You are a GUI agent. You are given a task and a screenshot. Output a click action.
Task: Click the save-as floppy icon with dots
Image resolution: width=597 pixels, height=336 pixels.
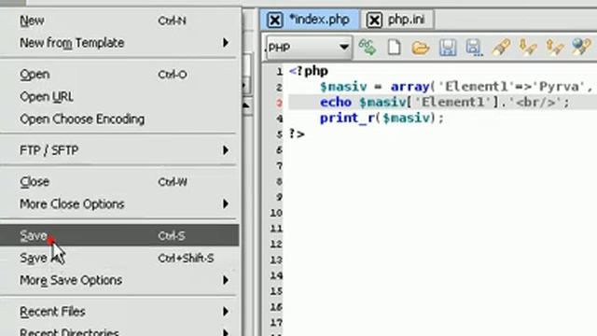click(x=474, y=48)
